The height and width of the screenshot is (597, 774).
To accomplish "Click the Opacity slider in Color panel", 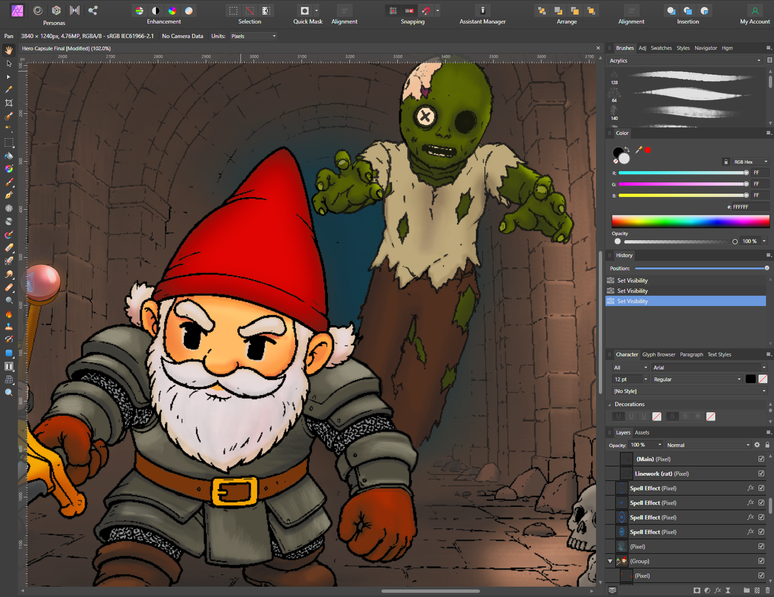I will (680, 242).
